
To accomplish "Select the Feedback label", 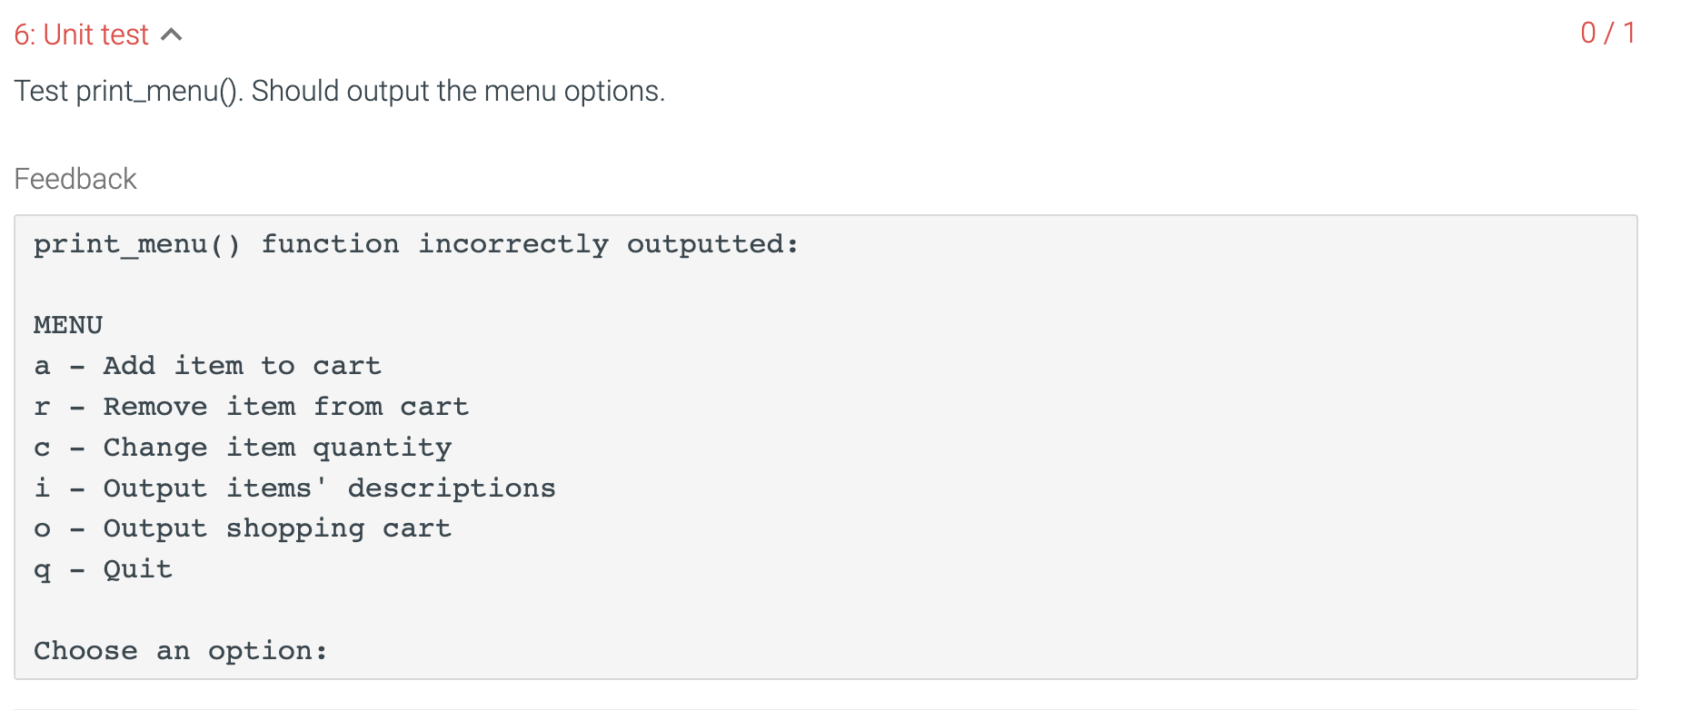I will [75, 179].
